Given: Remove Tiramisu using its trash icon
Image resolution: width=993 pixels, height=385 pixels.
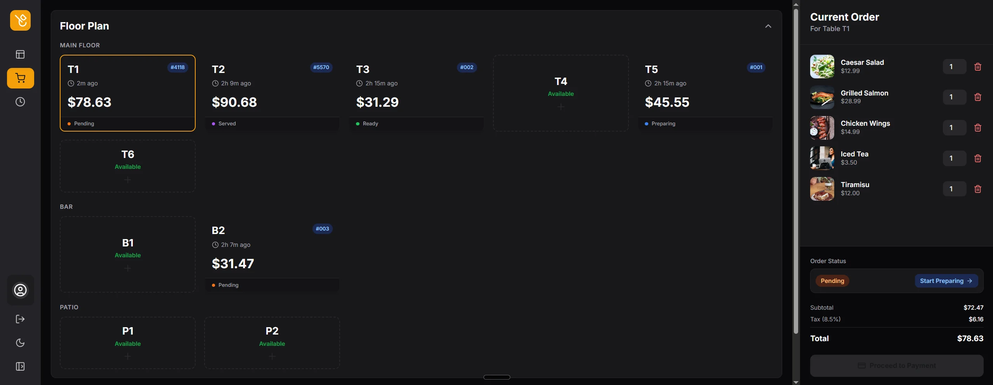Looking at the screenshot, I should 977,189.
